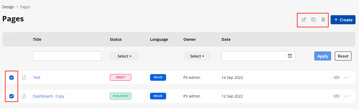The image size is (359, 109).
Task: Open the calendar picker in the Date filter
Action: point(290,56)
